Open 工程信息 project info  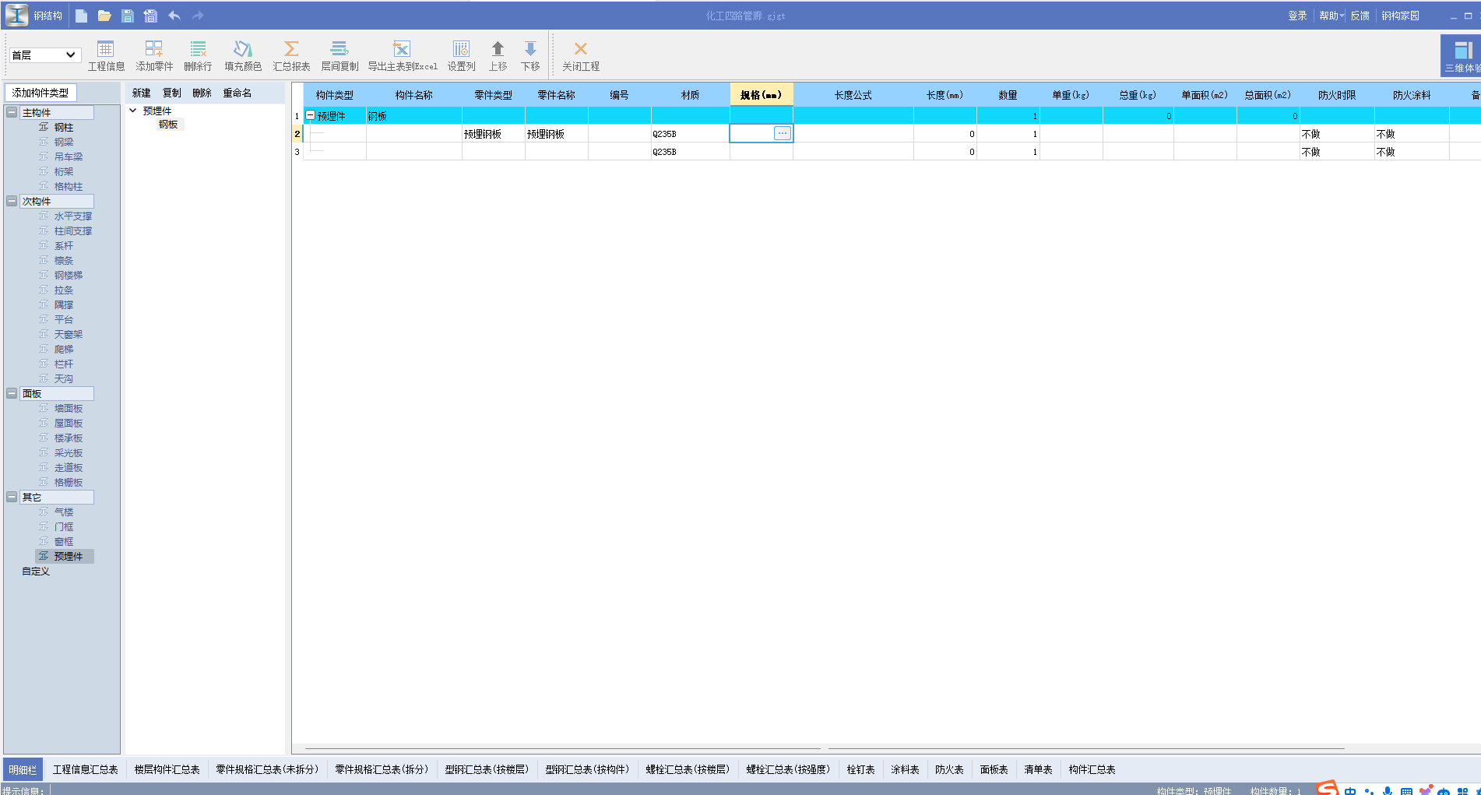[x=106, y=56]
